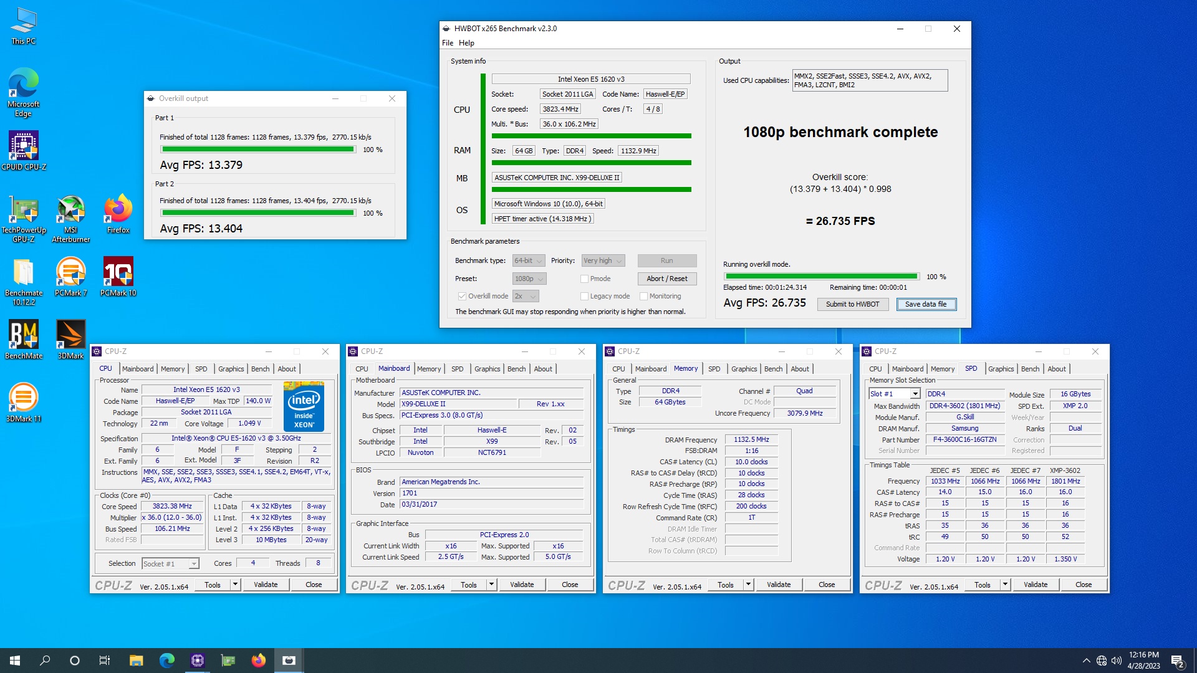Open BenchMate desktop shortcut
1197x673 pixels.
point(24,340)
